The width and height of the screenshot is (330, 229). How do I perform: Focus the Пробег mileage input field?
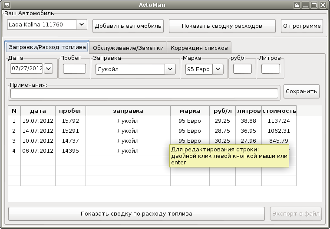pos(74,69)
